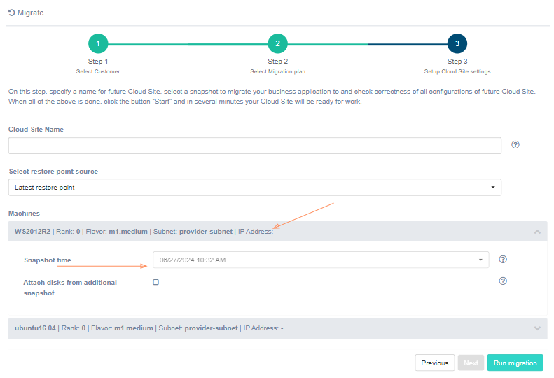Click help icon beside Snapshot time

502,259
